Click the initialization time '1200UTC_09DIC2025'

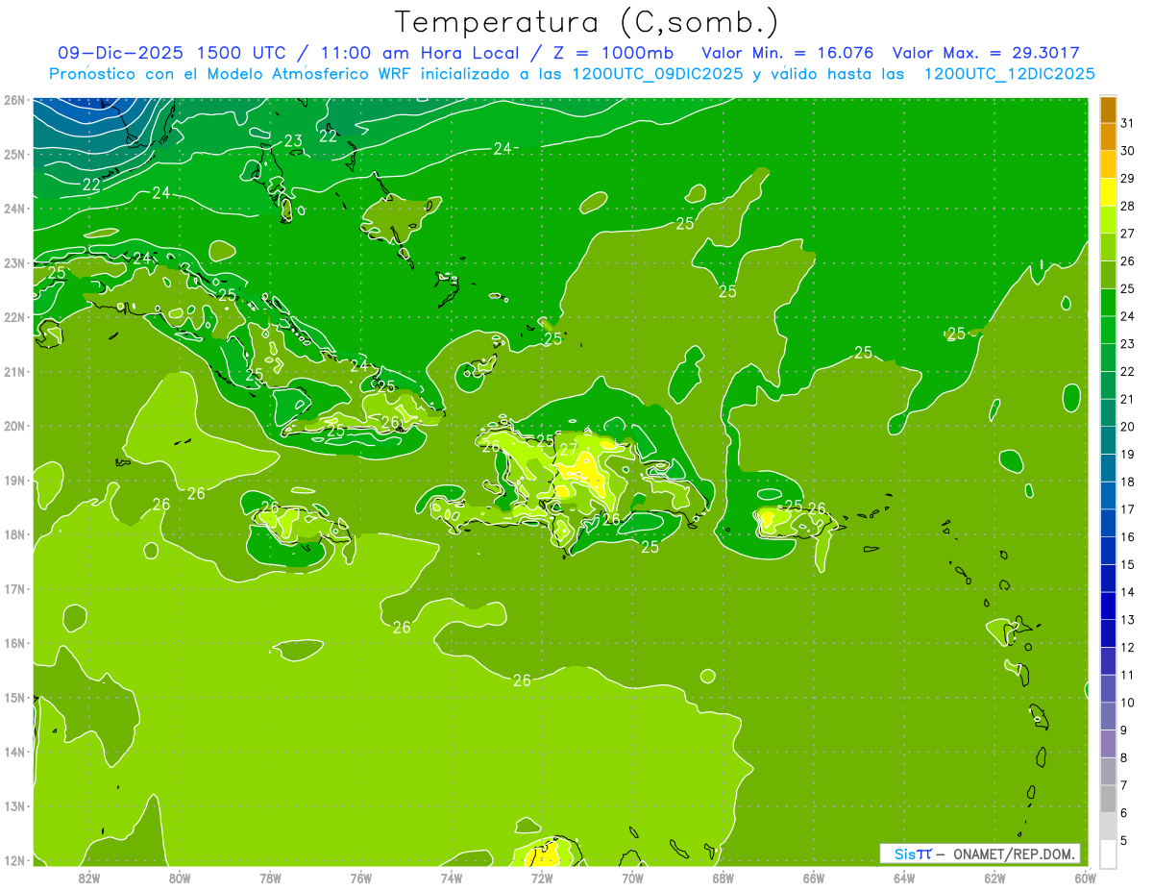658,74
